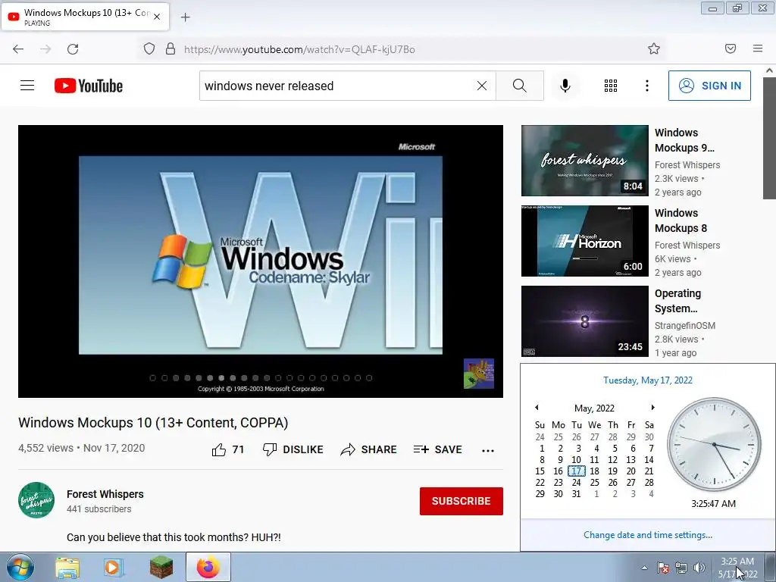Open YouTube settings three-dot menu
Screen dimensions: 776x582
647,86
